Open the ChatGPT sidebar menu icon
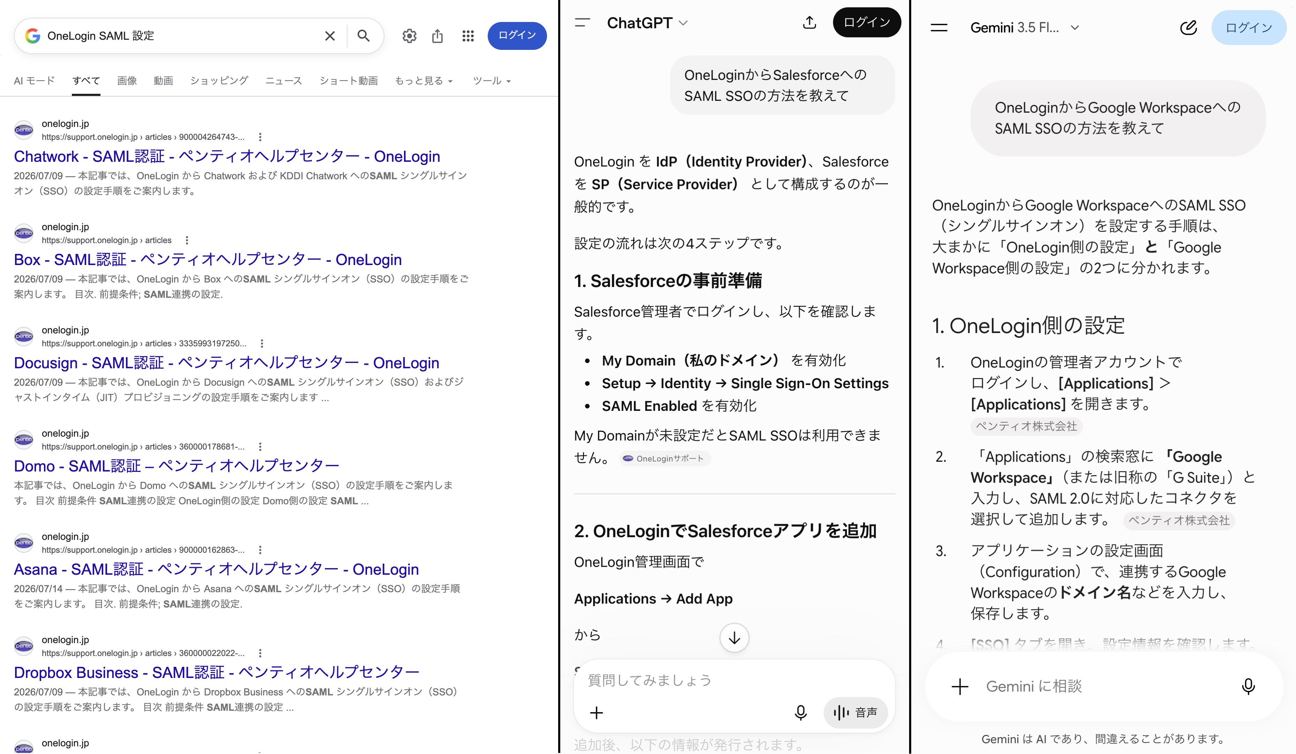1296x754 pixels. [582, 23]
